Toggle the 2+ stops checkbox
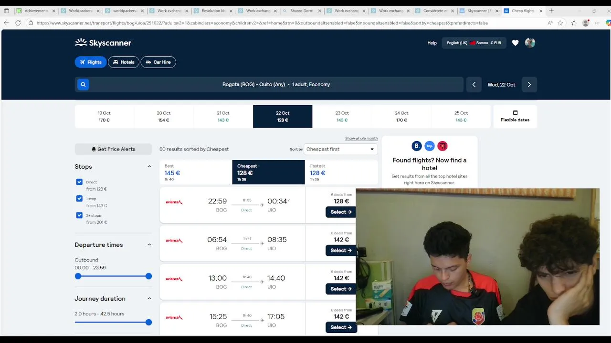Image resolution: width=611 pixels, height=343 pixels. click(79, 215)
